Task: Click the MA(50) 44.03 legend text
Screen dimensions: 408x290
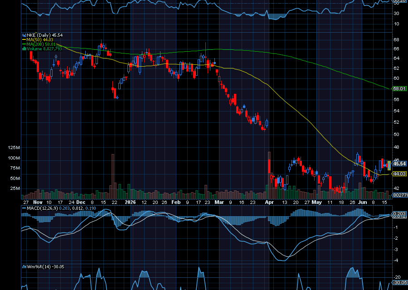Action: [x=40, y=40]
